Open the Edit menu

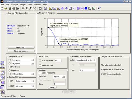(x=7, y=5)
